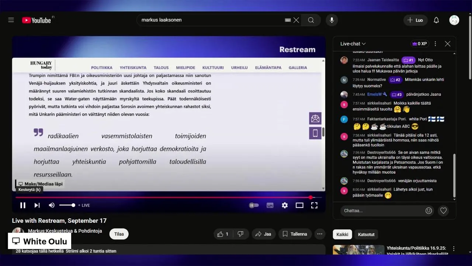Click the magnifier search button
This screenshot has height=266, width=472.
click(311, 20)
